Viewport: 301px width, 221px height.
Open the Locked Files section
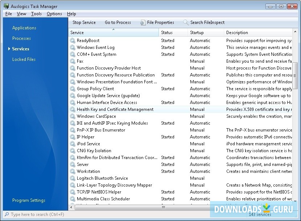pos(24,59)
